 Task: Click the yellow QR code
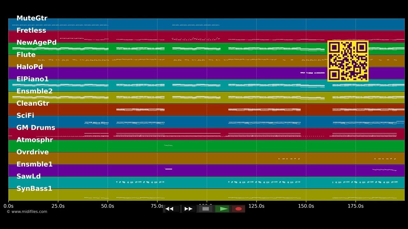pos(348,61)
